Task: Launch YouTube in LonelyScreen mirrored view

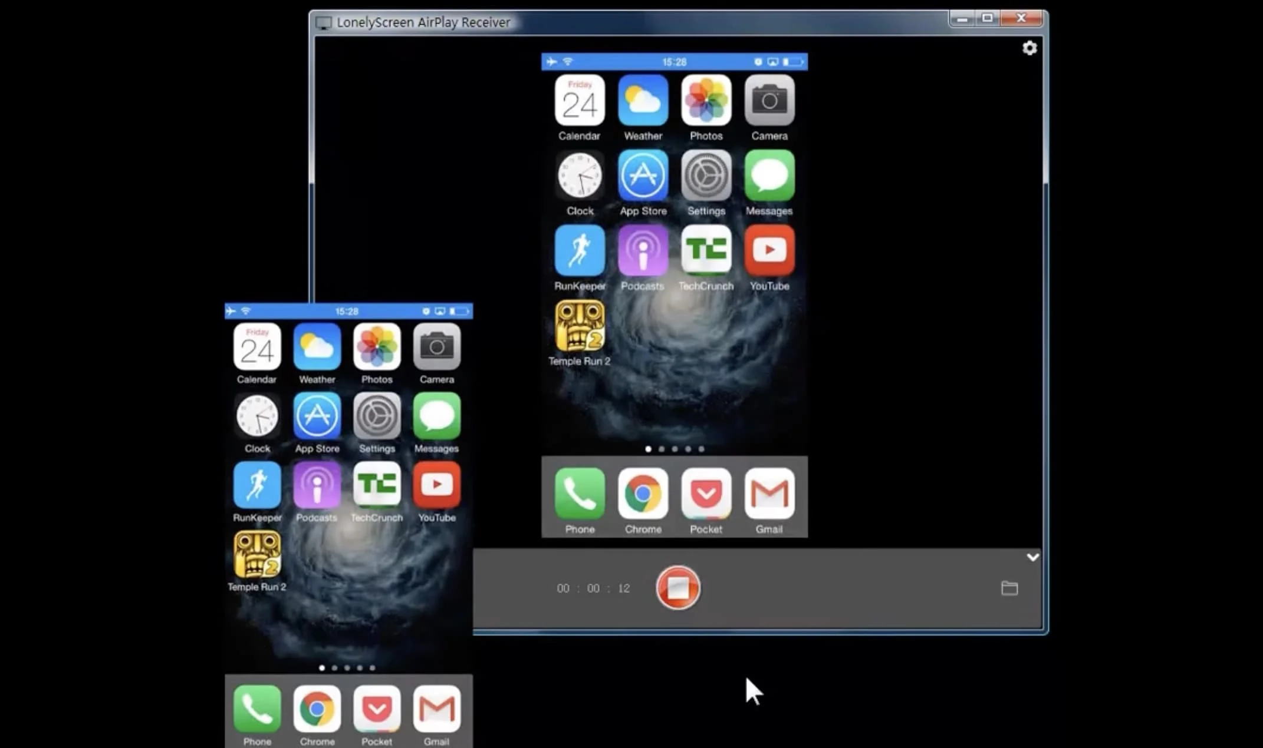Action: point(769,250)
